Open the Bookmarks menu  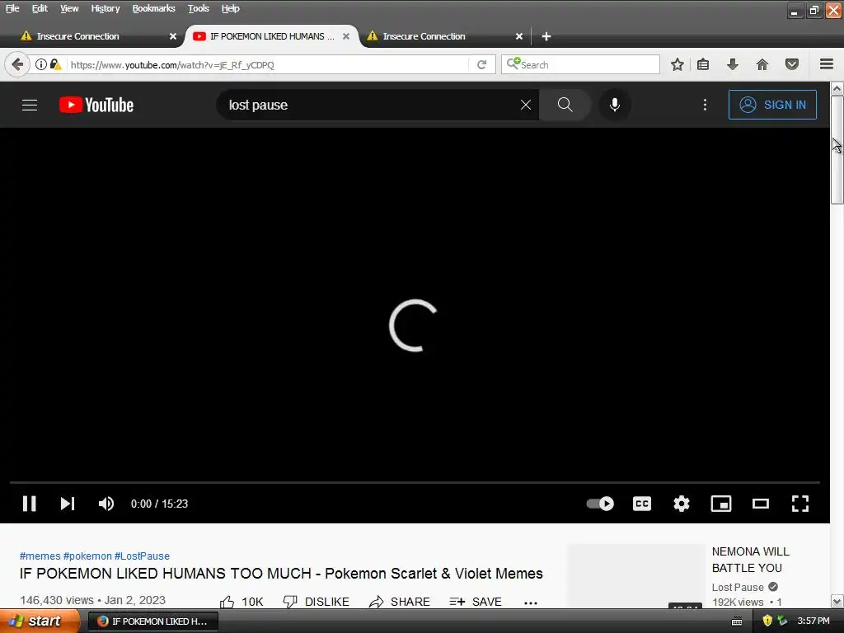tap(153, 8)
